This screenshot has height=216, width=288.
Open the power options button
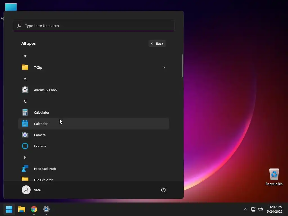tap(163, 190)
